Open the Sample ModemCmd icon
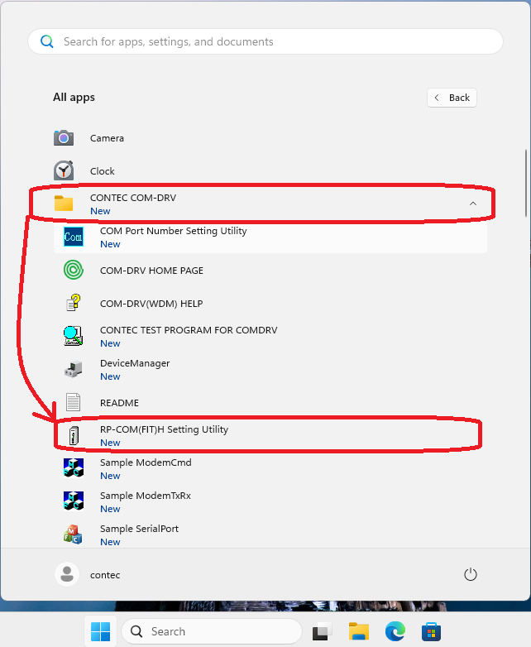 (x=74, y=468)
